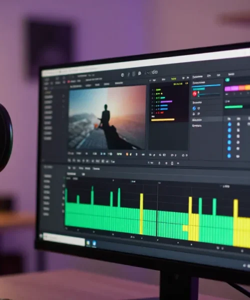Toggle the green switch in top-right panel
This screenshot has height=300, width=250.
(227, 80)
